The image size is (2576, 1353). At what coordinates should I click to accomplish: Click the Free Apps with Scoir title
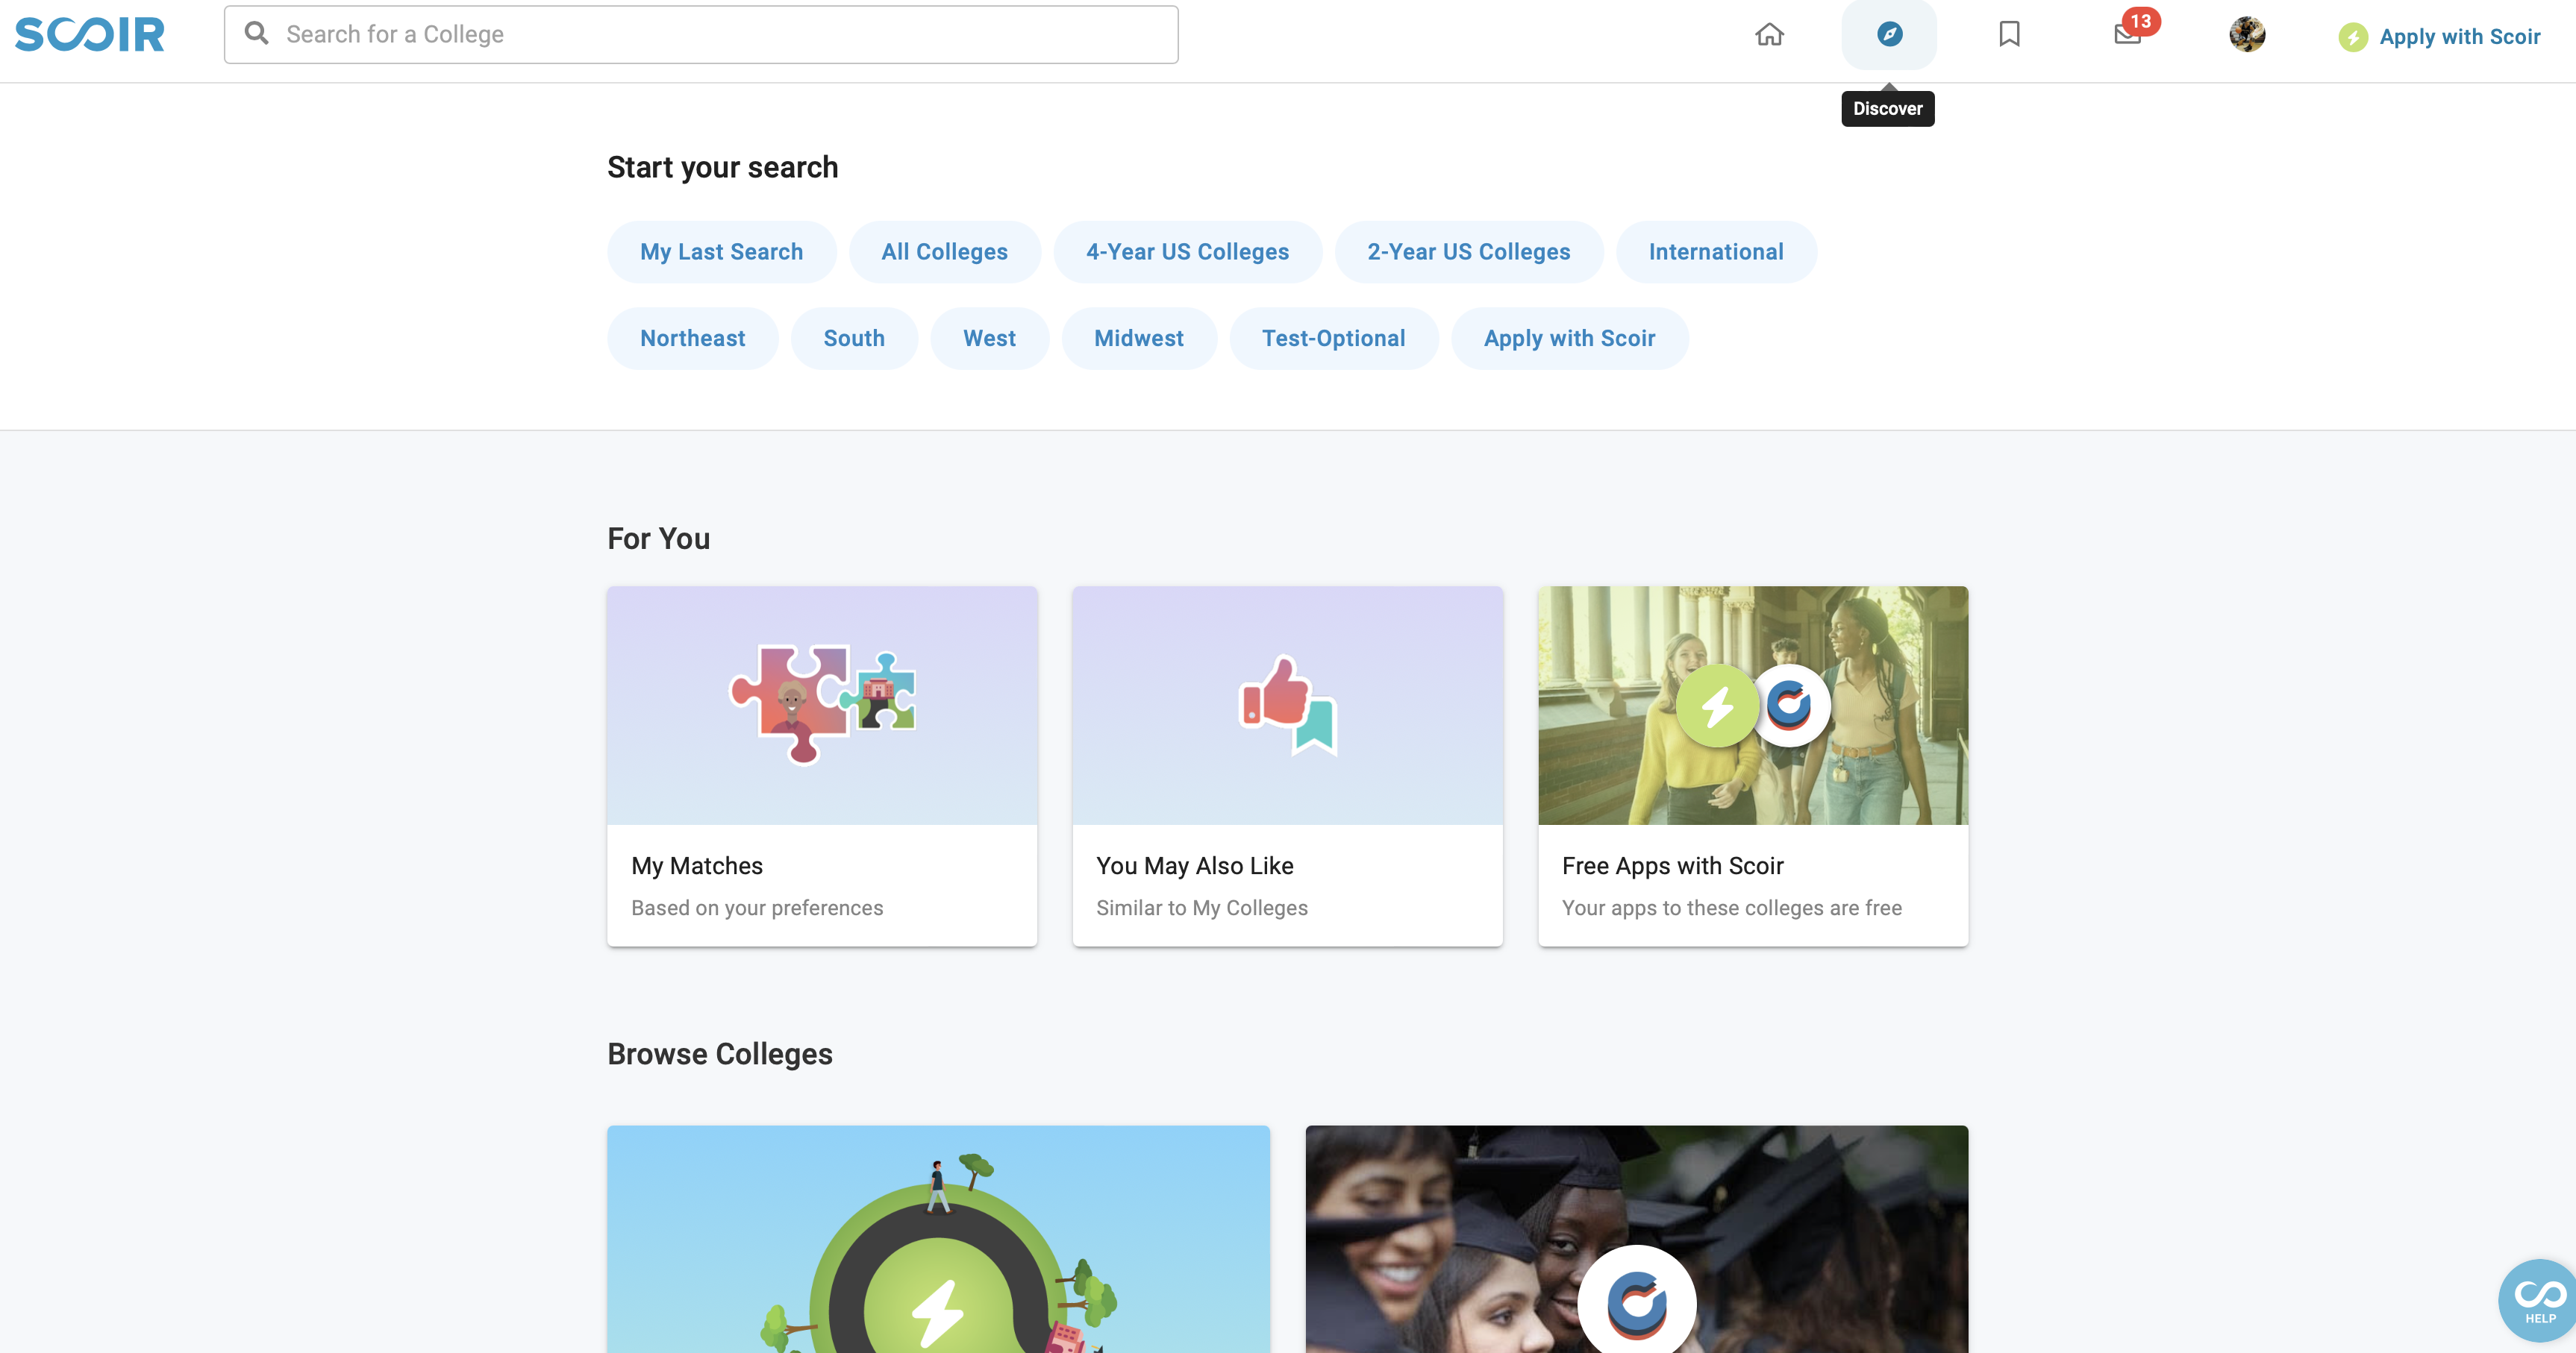[1672, 865]
